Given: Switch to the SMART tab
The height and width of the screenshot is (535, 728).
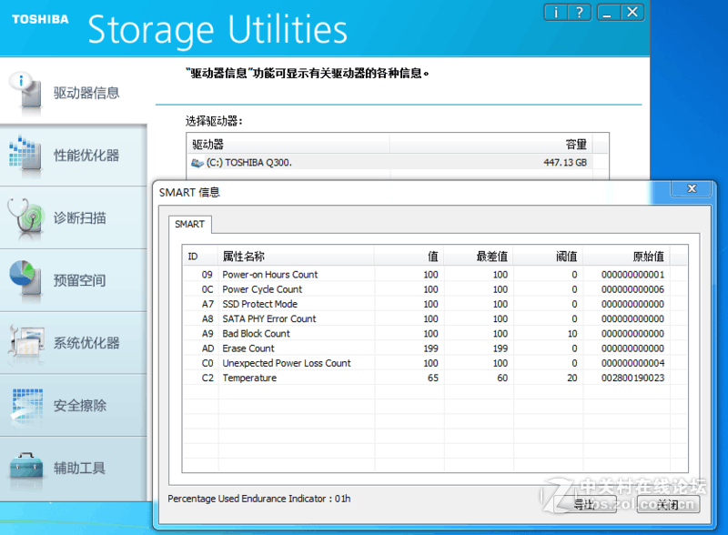Looking at the screenshot, I should click(190, 224).
